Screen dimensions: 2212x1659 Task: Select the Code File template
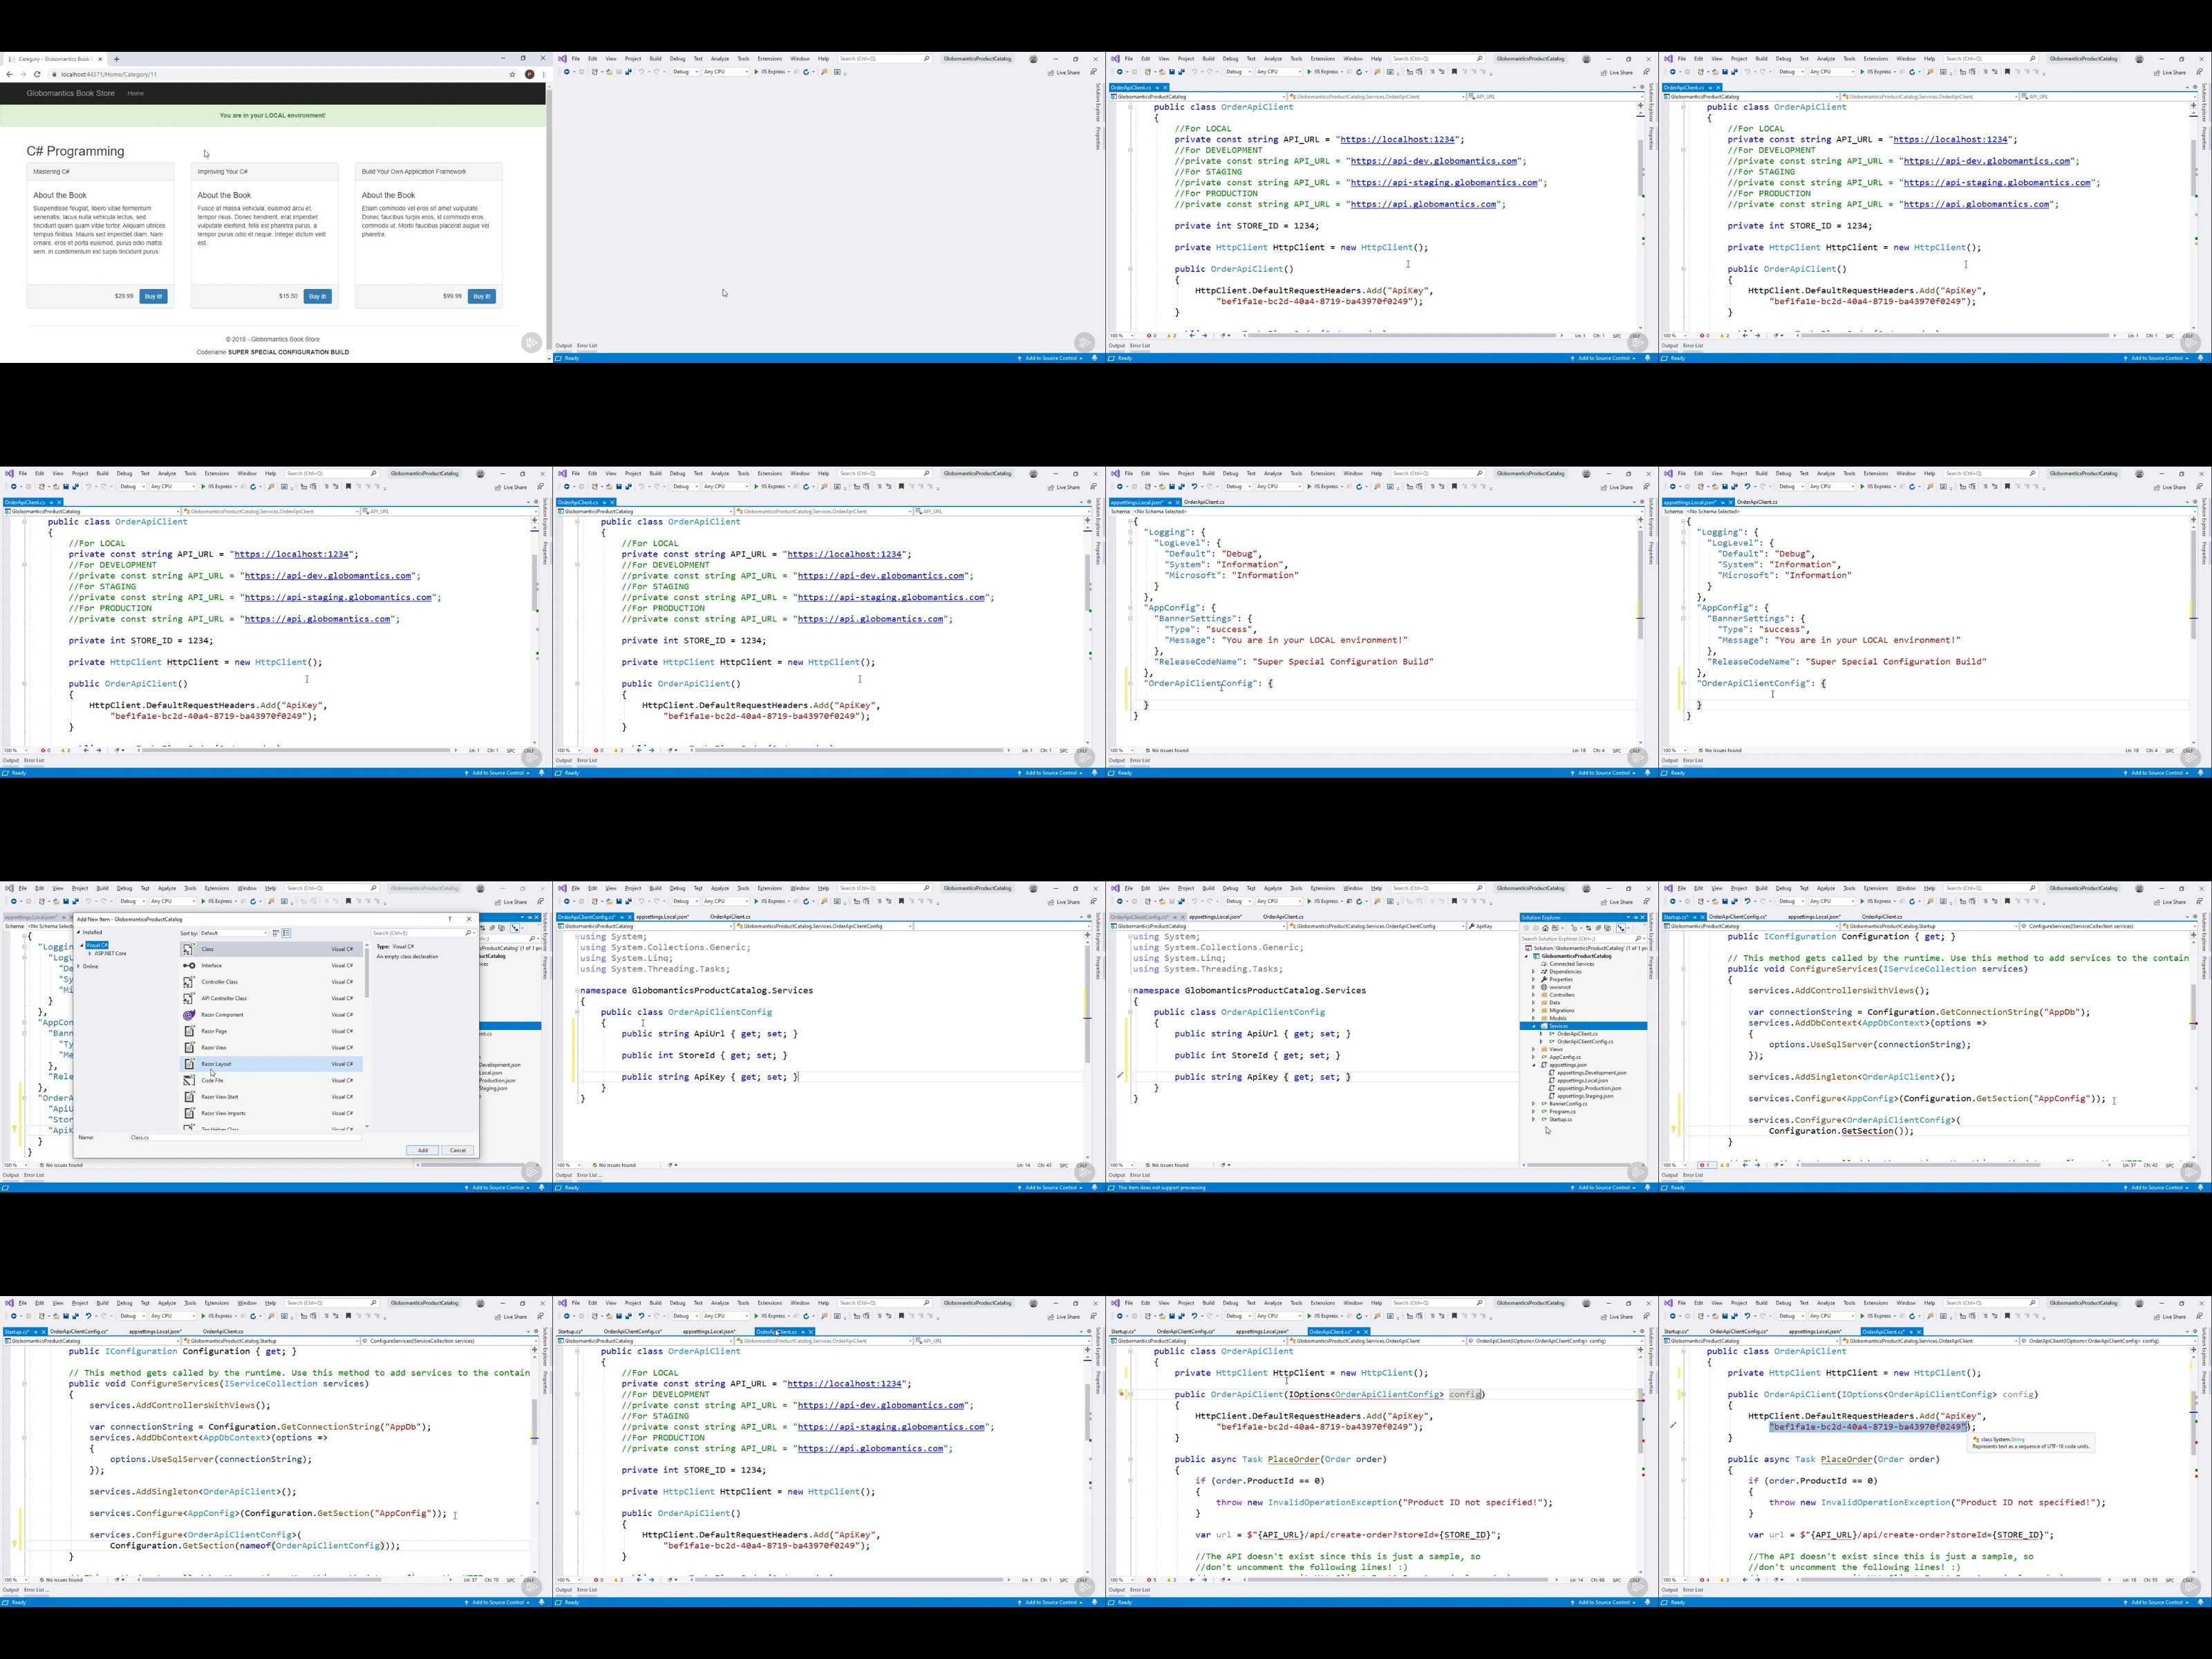[x=270, y=1080]
